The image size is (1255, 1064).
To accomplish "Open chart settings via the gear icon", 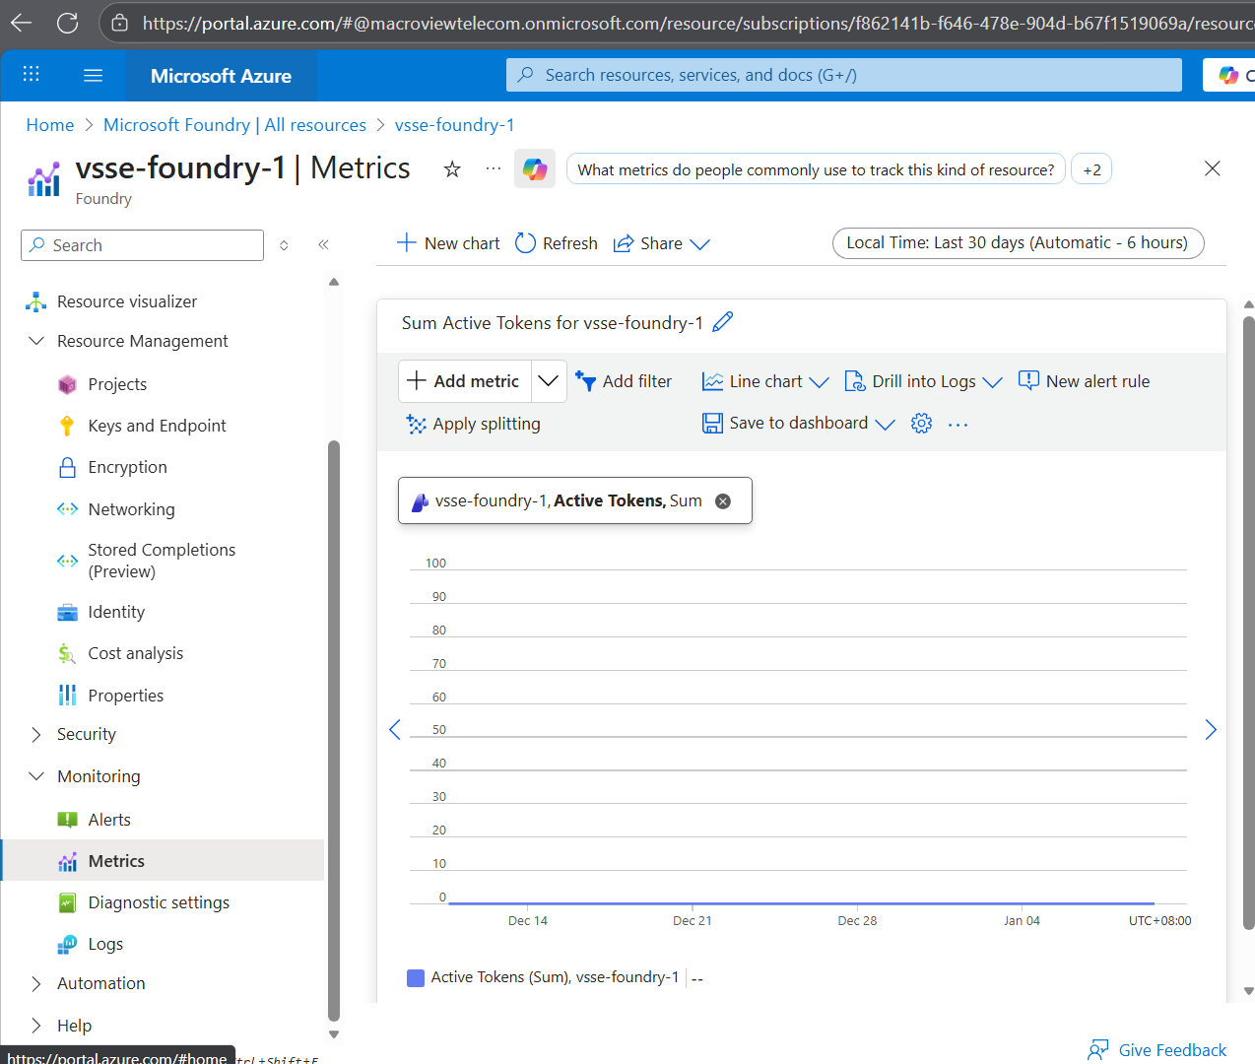I will pyautogui.click(x=920, y=423).
